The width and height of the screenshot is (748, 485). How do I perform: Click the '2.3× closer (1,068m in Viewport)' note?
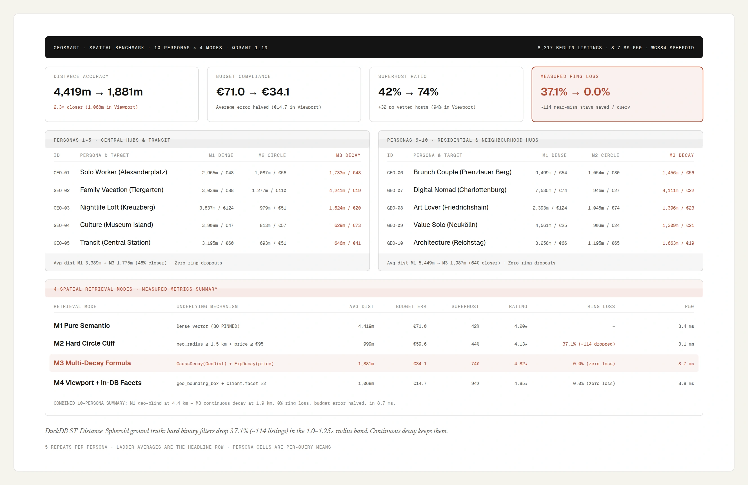95,107
